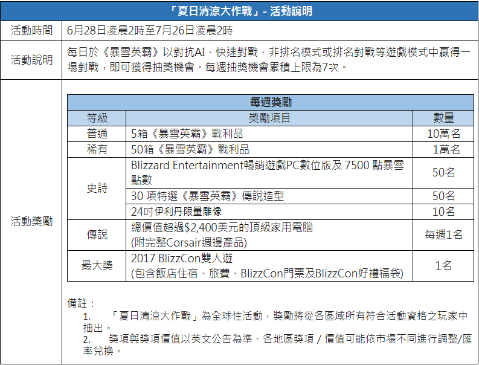Image resolution: width=479 pixels, height=365 pixels.
Task: Click the line with BlizzCon門票及BlizzCon好禮福袋
Action: (267, 273)
